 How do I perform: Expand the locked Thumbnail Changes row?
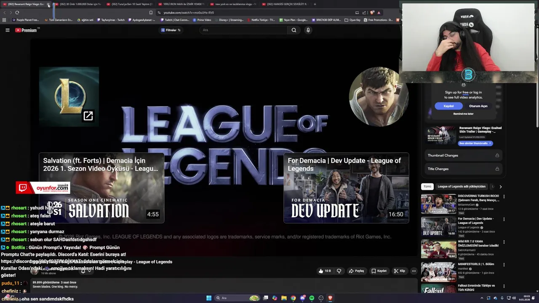463,155
